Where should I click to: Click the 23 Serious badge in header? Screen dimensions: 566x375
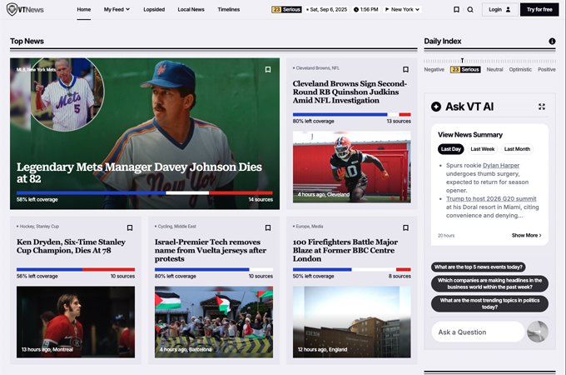click(x=286, y=9)
